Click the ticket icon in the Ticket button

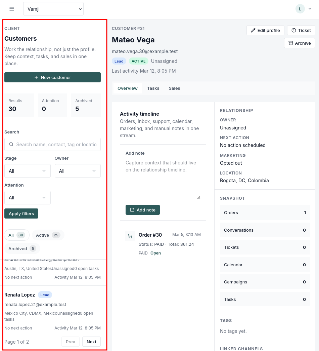pyautogui.click(x=293, y=30)
